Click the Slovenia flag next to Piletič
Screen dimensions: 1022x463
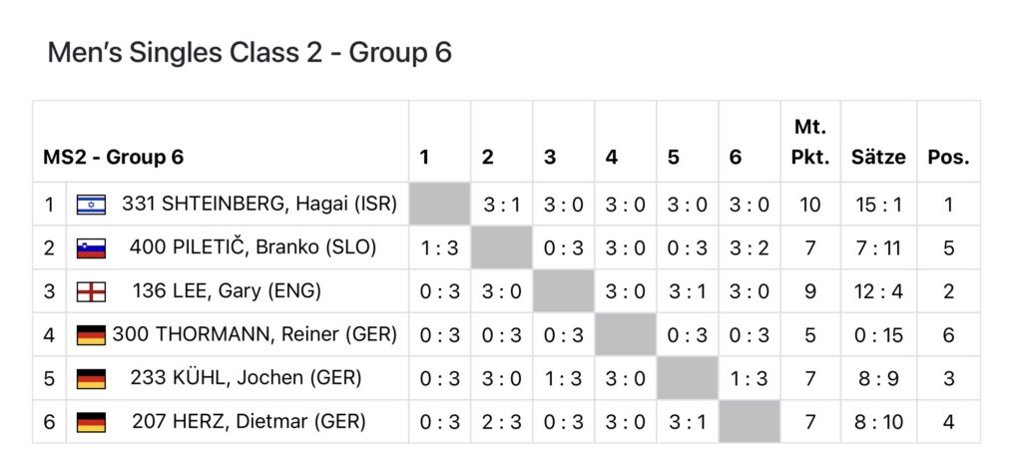(91, 248)
